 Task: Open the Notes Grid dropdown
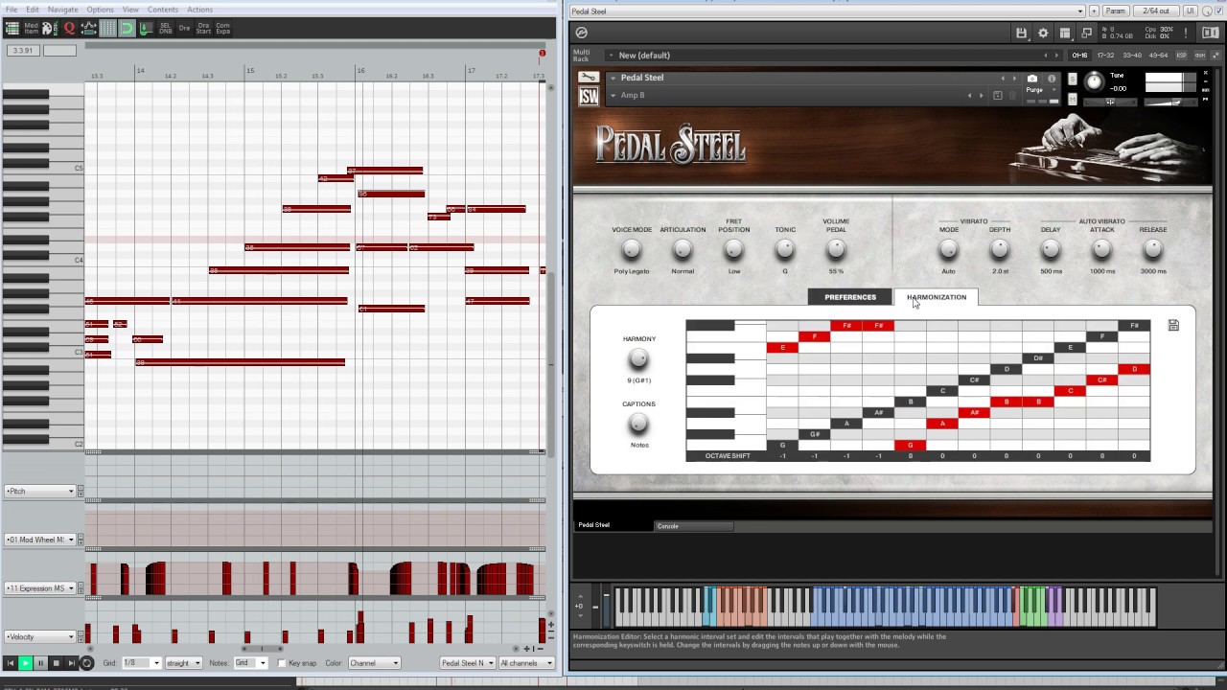[250, 663]
